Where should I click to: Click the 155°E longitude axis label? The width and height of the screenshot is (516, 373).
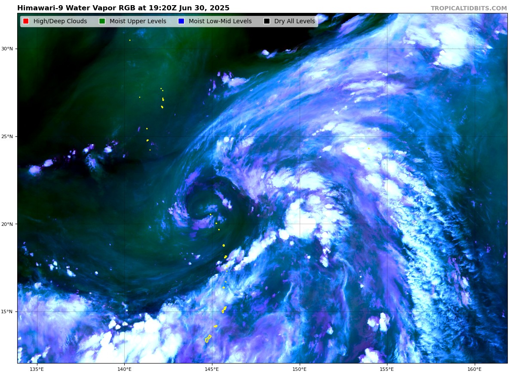tap(387, 369)
